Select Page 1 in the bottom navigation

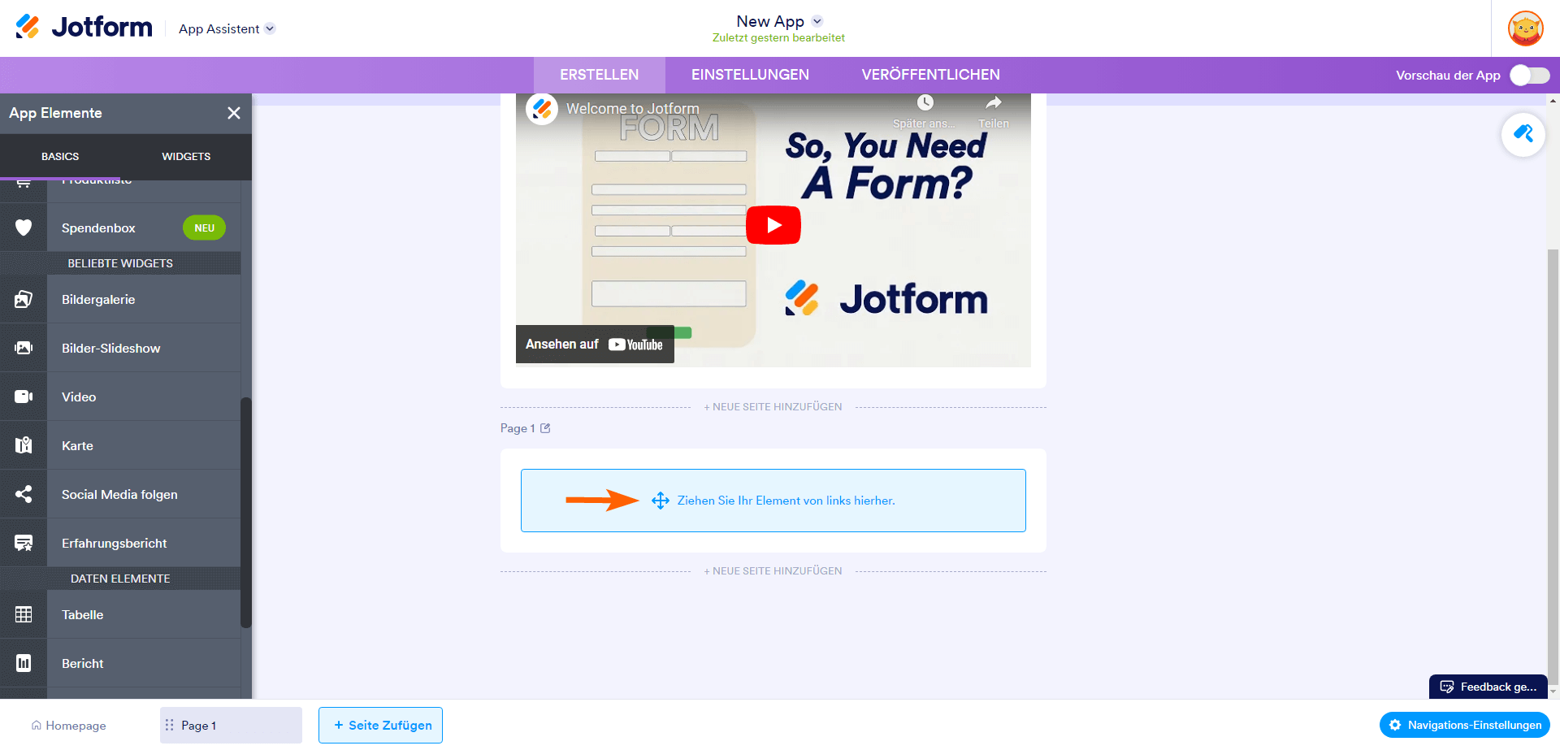[x=231, y=726]
